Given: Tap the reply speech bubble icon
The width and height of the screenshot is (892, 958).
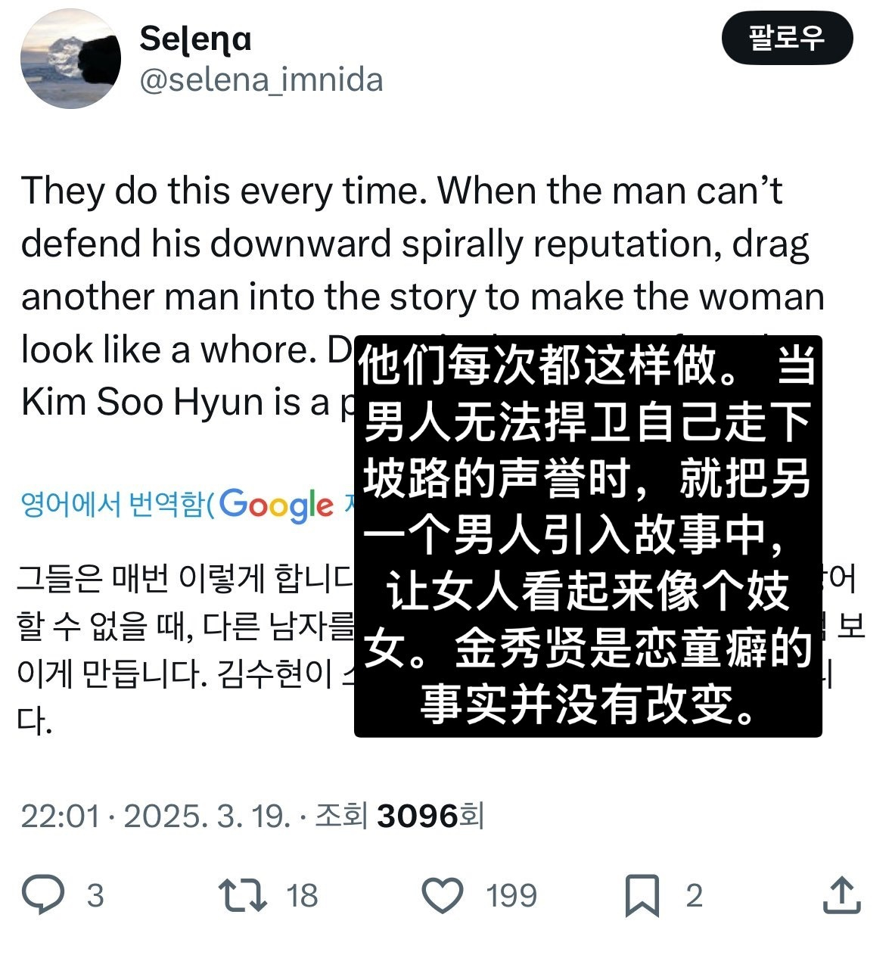Looking at the screenshot, I should pos(43,894).
